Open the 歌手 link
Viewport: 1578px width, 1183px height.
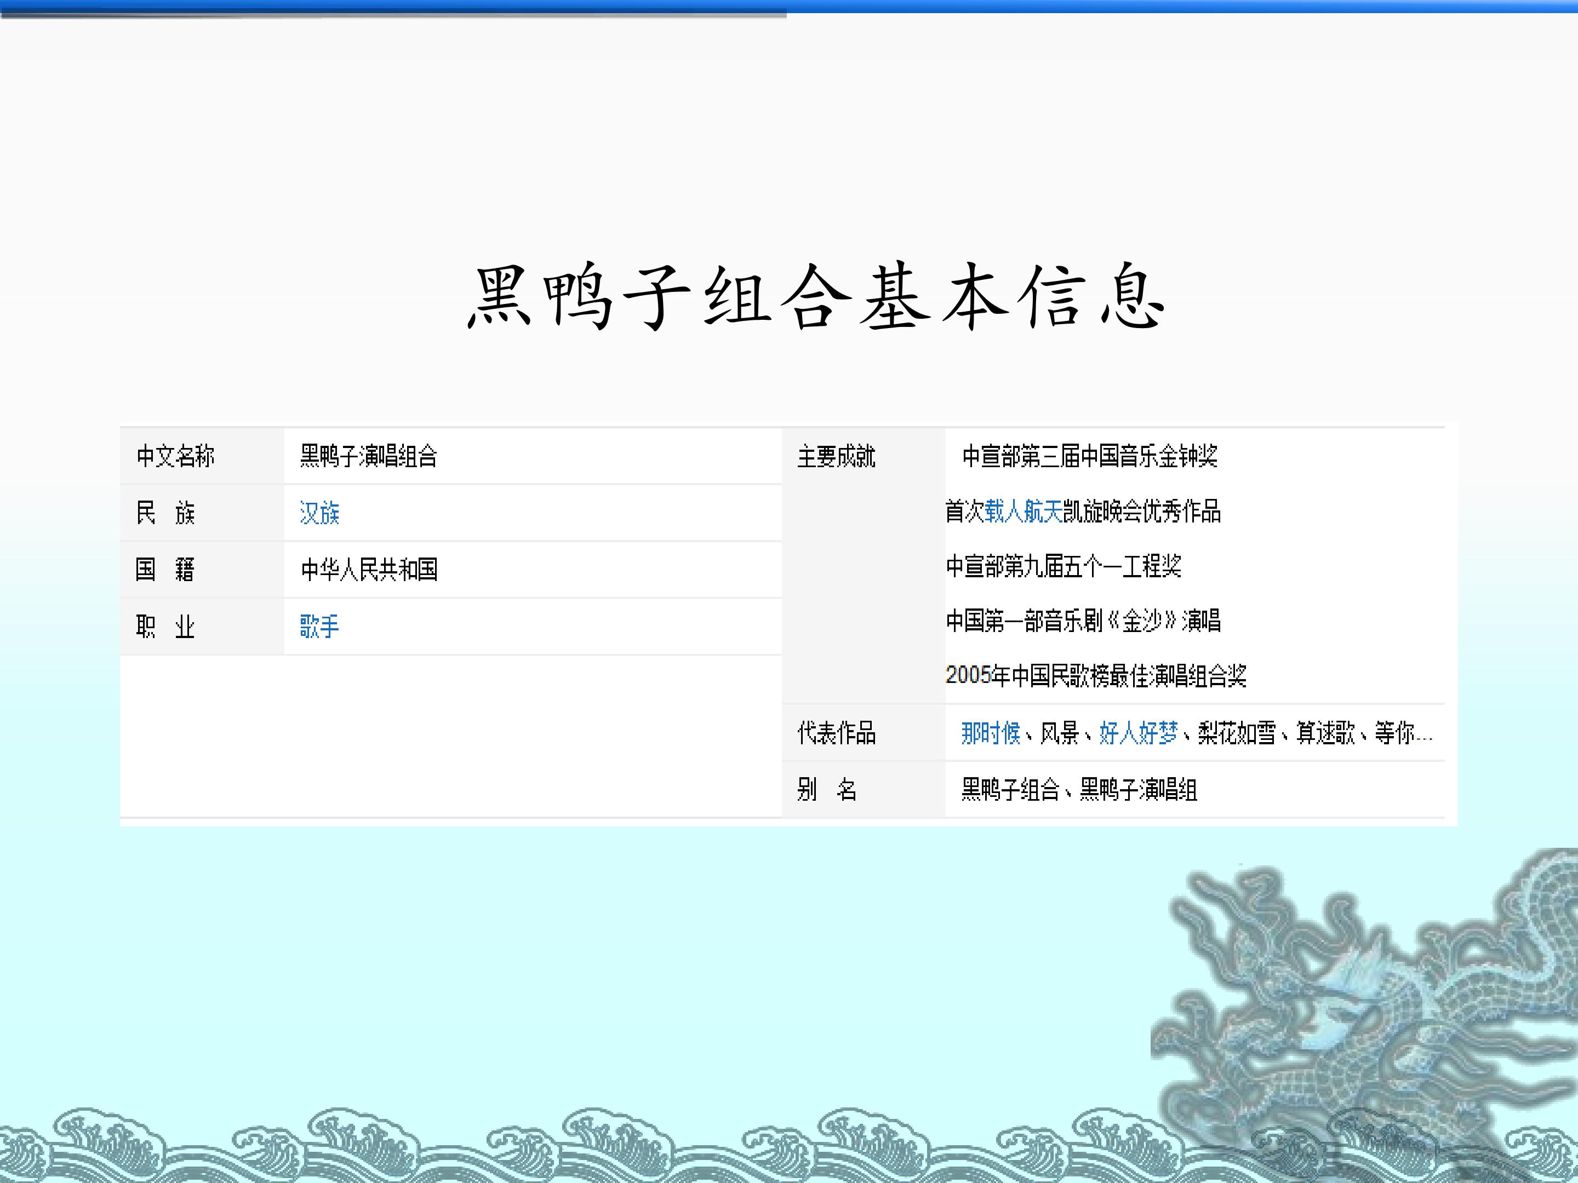coord(319,626)
